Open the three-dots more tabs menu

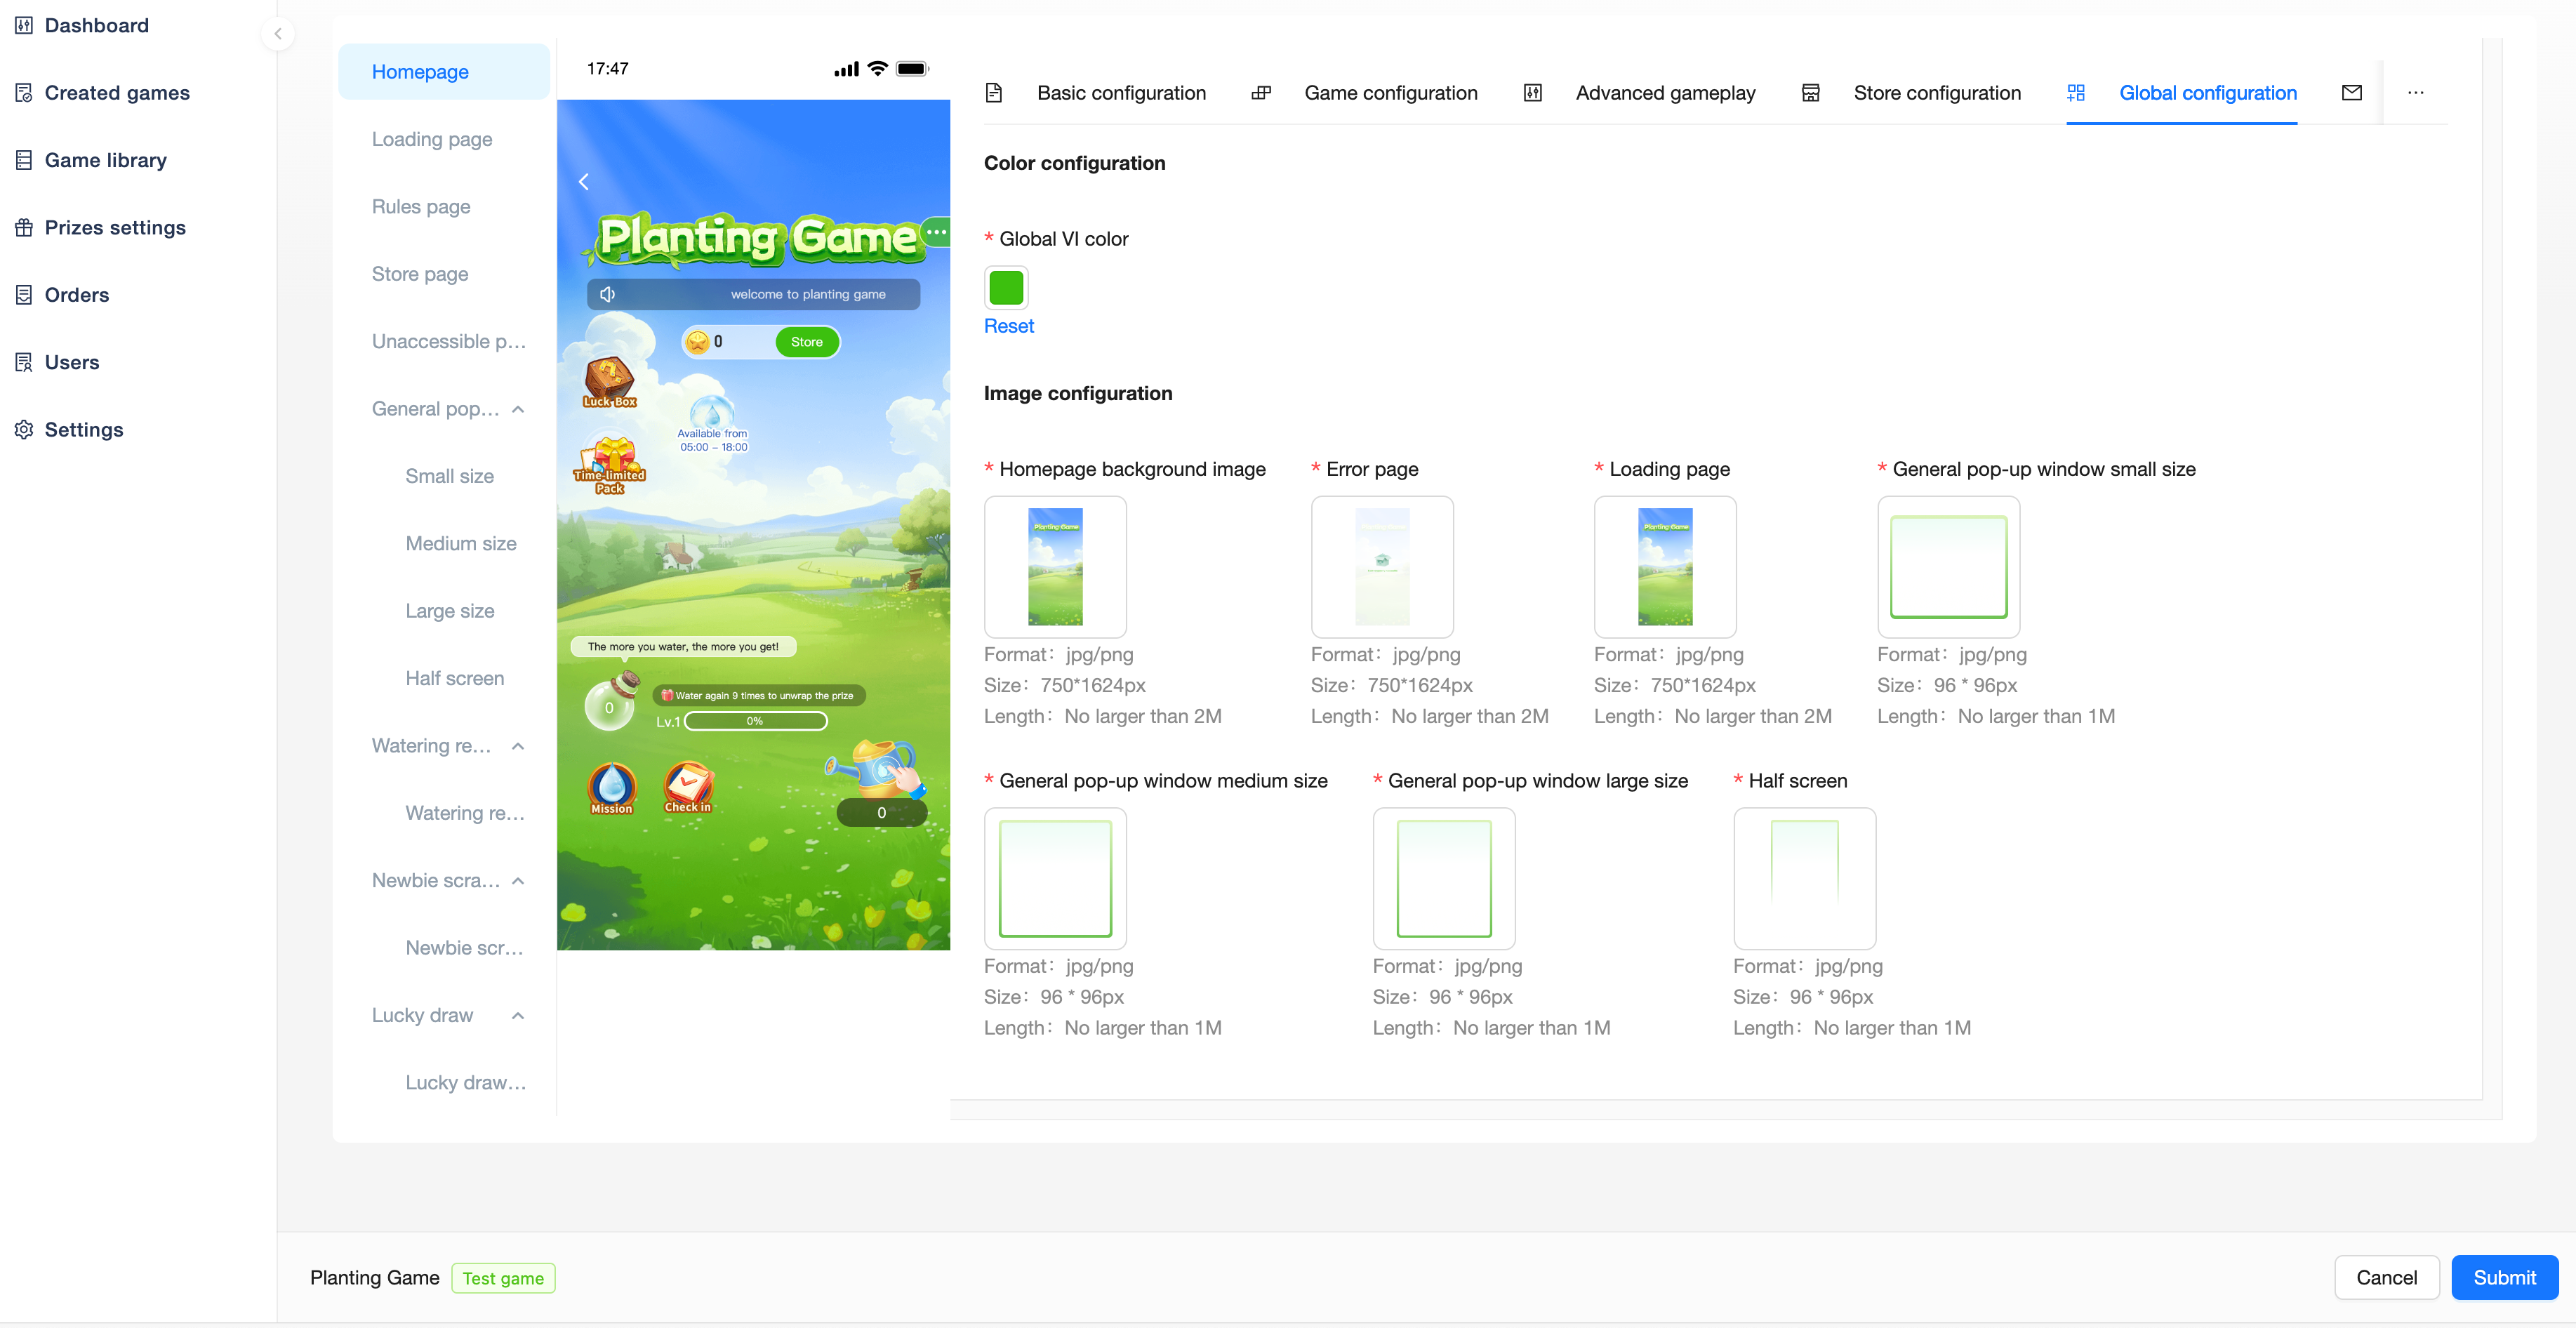click(2415, 93)
